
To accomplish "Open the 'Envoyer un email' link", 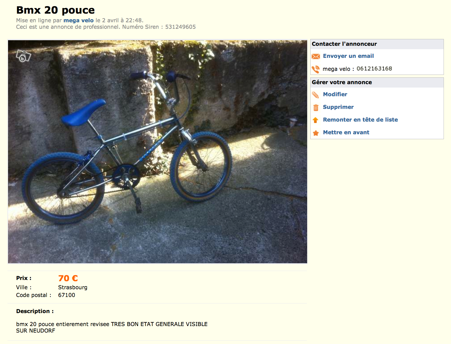I will point(348,56).
